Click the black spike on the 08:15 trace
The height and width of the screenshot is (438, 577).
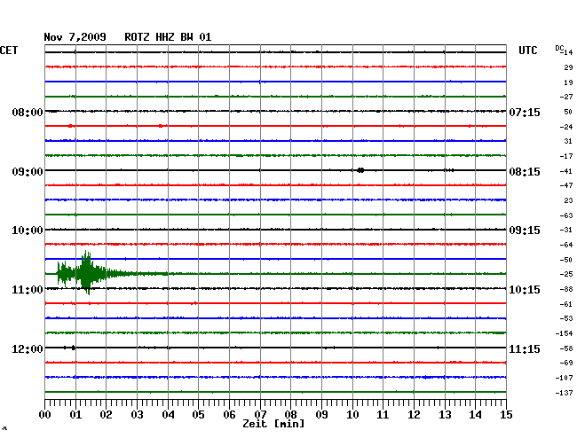pos(360,170)
